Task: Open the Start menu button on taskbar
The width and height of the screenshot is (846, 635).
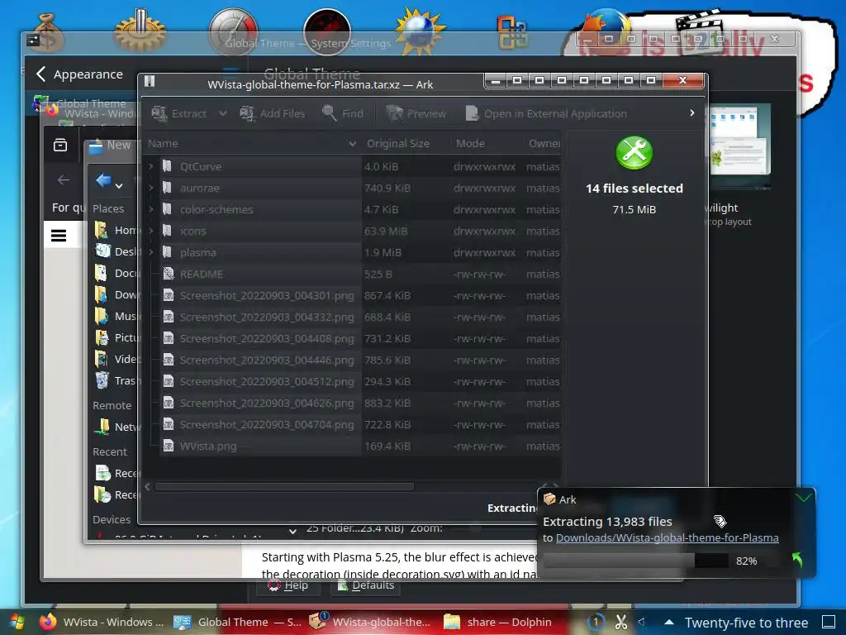Action: click(x=15, y=622)
